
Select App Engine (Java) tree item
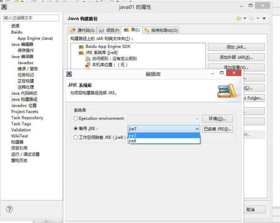35,38
